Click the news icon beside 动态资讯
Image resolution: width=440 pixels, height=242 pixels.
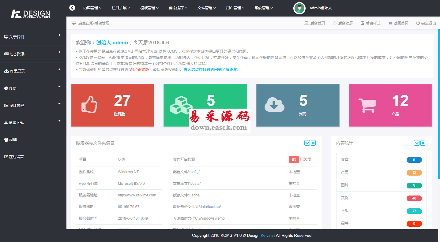pyautogui.click(x=6, y=54)
